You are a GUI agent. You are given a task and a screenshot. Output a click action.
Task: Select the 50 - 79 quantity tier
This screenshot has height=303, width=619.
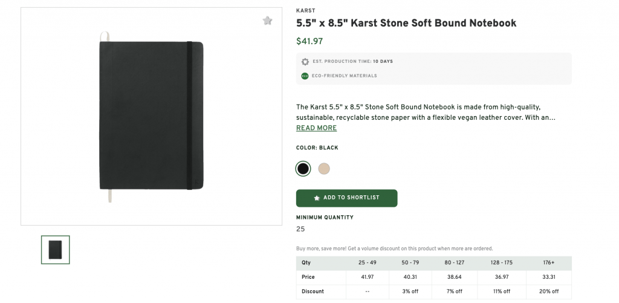(x=410, y=262)
